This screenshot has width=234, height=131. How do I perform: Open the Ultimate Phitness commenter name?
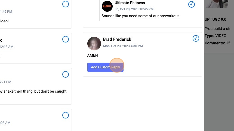tap(130, 3)
